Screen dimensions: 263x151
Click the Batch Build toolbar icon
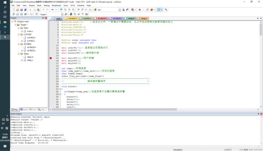25,14
